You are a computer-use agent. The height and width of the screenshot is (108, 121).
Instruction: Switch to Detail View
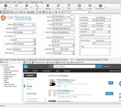pyautogui.click(x=5, y=12)
